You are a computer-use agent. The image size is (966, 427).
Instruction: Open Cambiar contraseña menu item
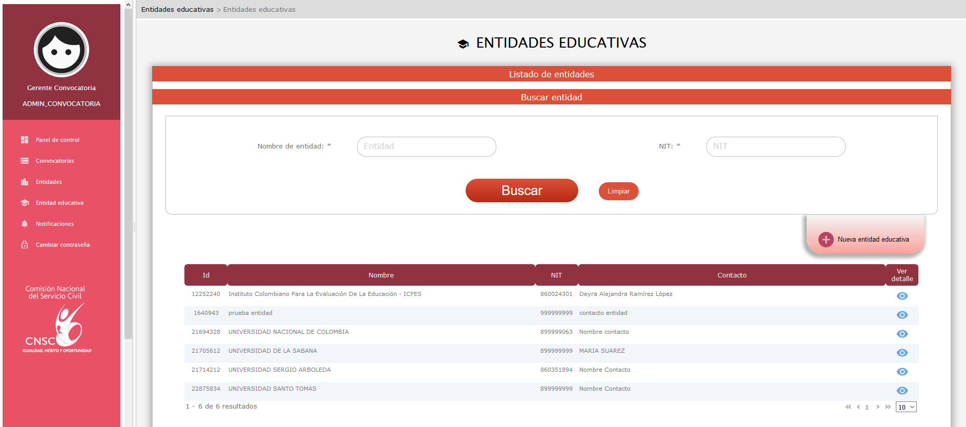tap(62, 245)
